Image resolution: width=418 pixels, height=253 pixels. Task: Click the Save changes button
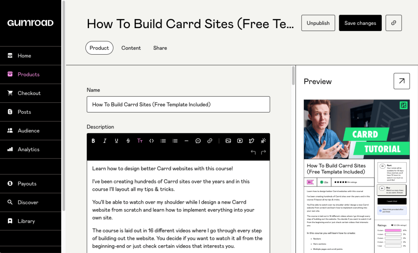coord(360,23)
